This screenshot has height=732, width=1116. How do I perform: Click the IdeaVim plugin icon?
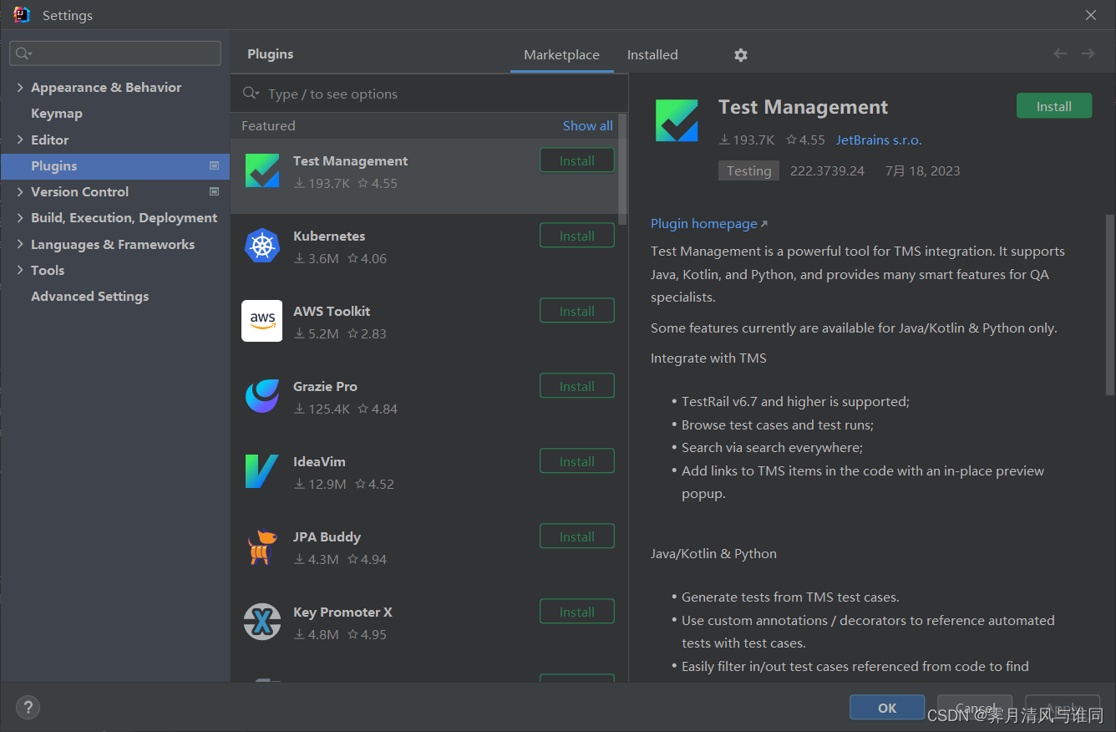[262, 471]
